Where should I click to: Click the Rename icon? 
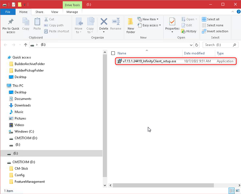pos(116,21)
